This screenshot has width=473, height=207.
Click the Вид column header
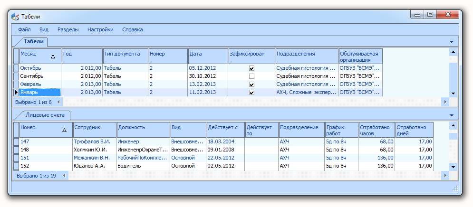pyautogui.click(x=188, y=130)
